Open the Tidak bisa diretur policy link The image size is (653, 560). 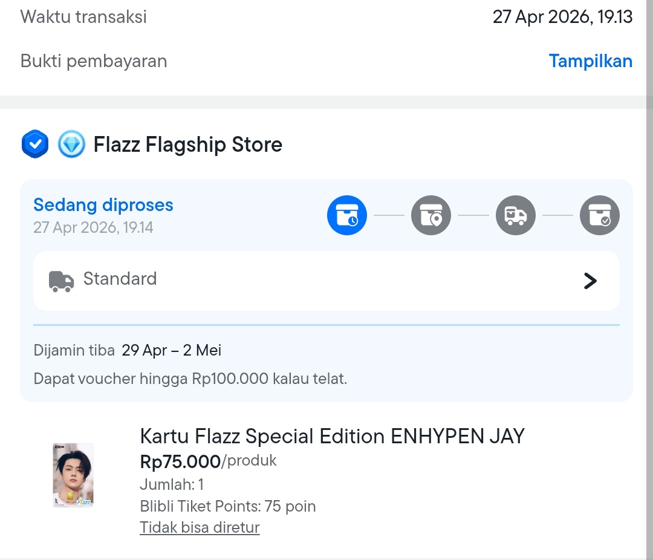click(200, 527)
